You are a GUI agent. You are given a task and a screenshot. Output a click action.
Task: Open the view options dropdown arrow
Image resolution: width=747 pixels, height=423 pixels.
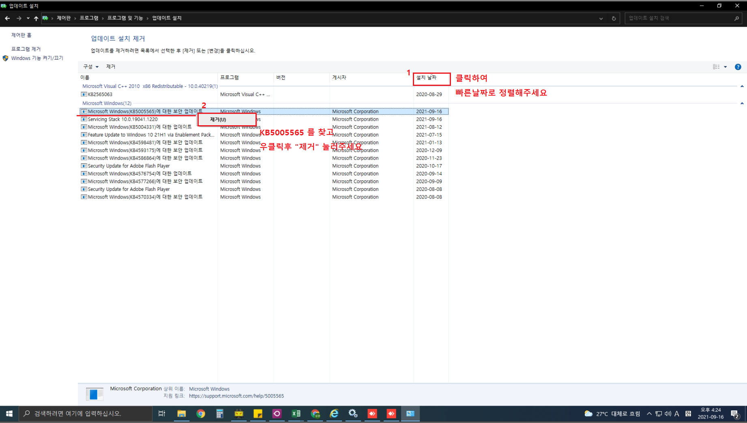click(x=726, y=67)
